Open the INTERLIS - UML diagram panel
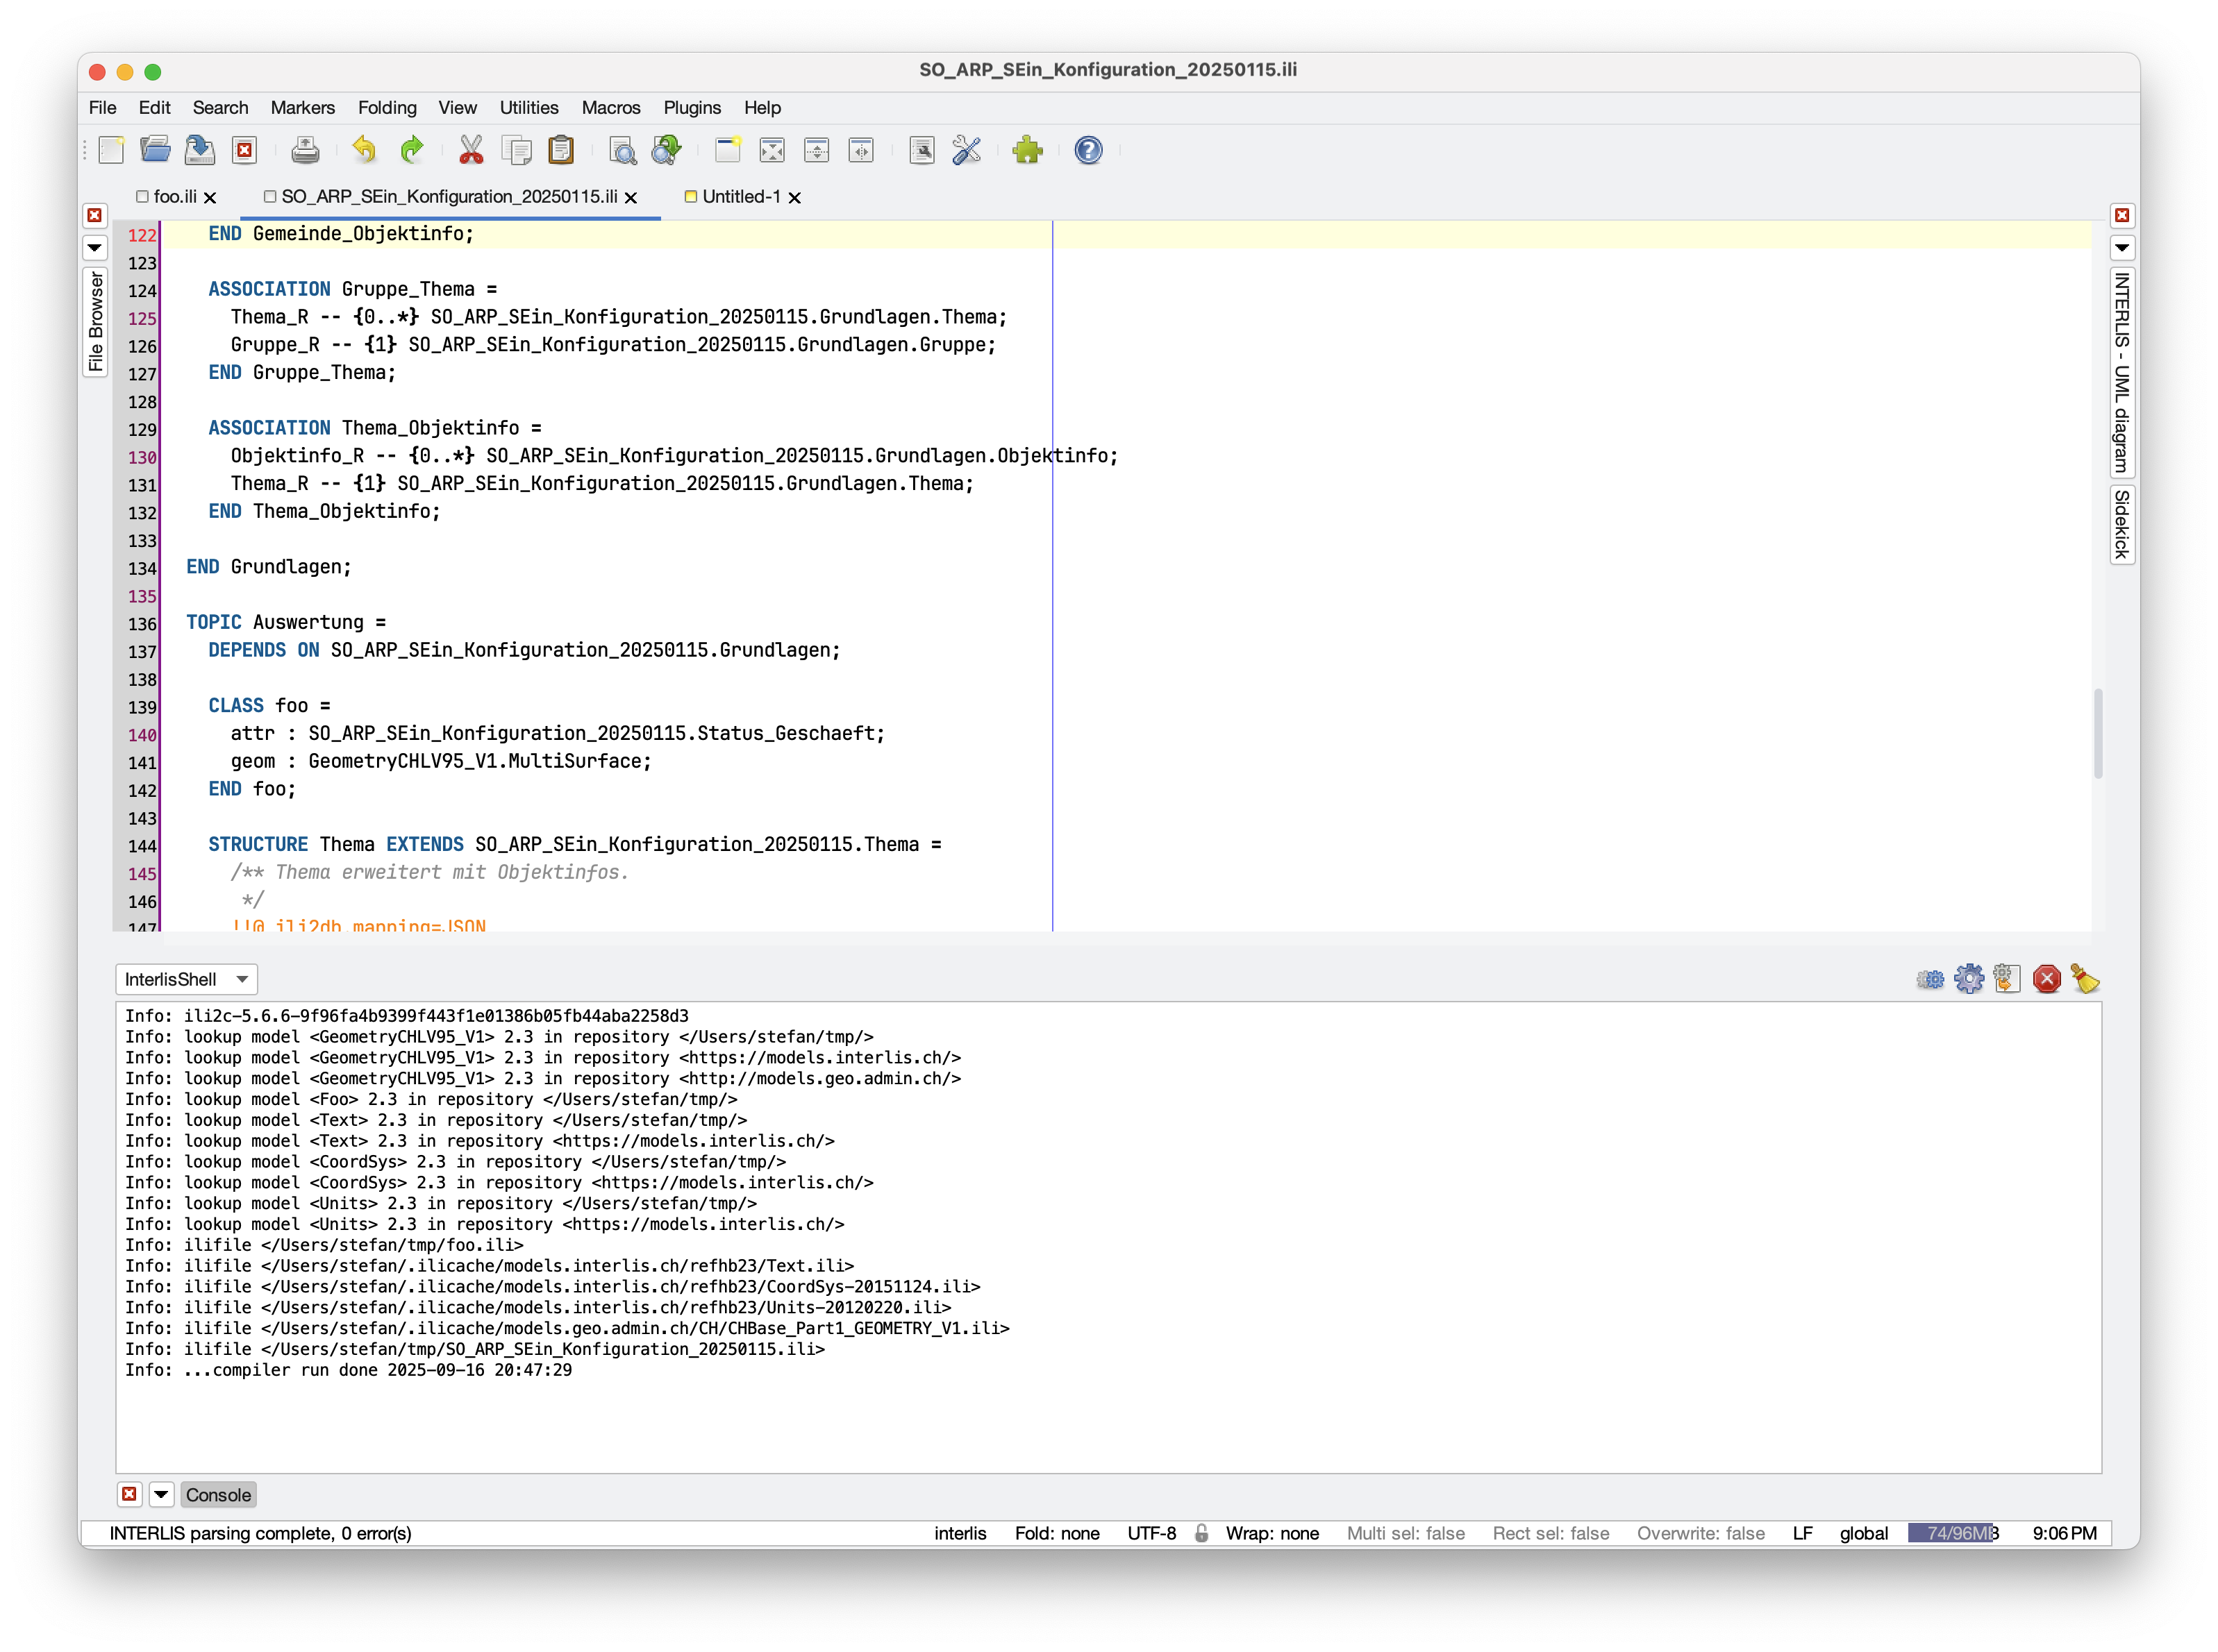This screenshot has width=2218, height=1652. (x=2122, y=371)
